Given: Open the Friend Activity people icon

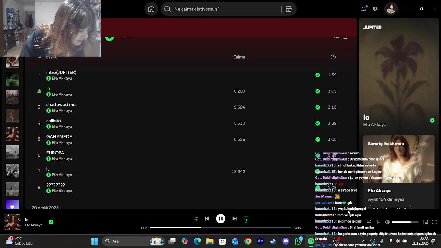Looking at the screenshot, I should (375, 9).
